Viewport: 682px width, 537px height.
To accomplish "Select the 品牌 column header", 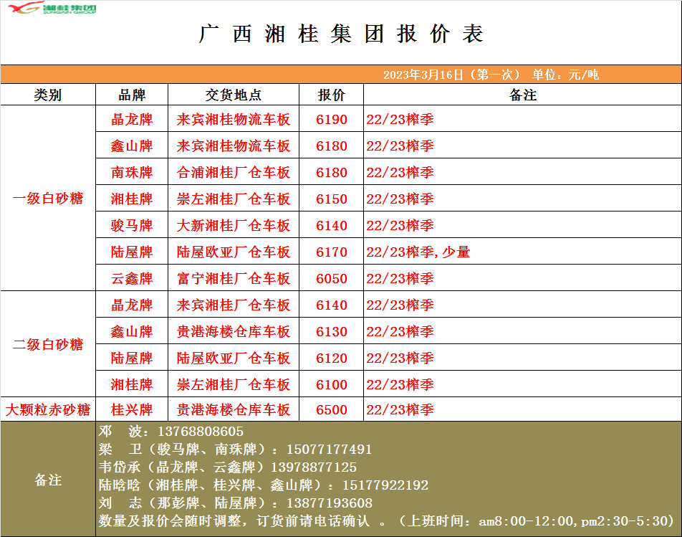I will click(x=132, y=95).
